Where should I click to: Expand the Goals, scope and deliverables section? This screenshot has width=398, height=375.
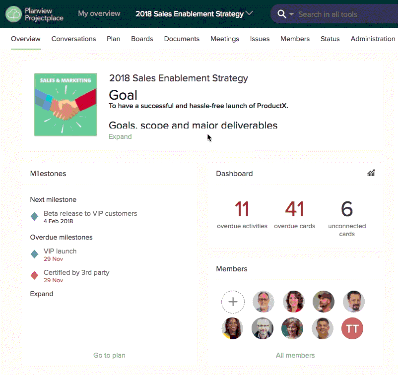click(120, 136)
